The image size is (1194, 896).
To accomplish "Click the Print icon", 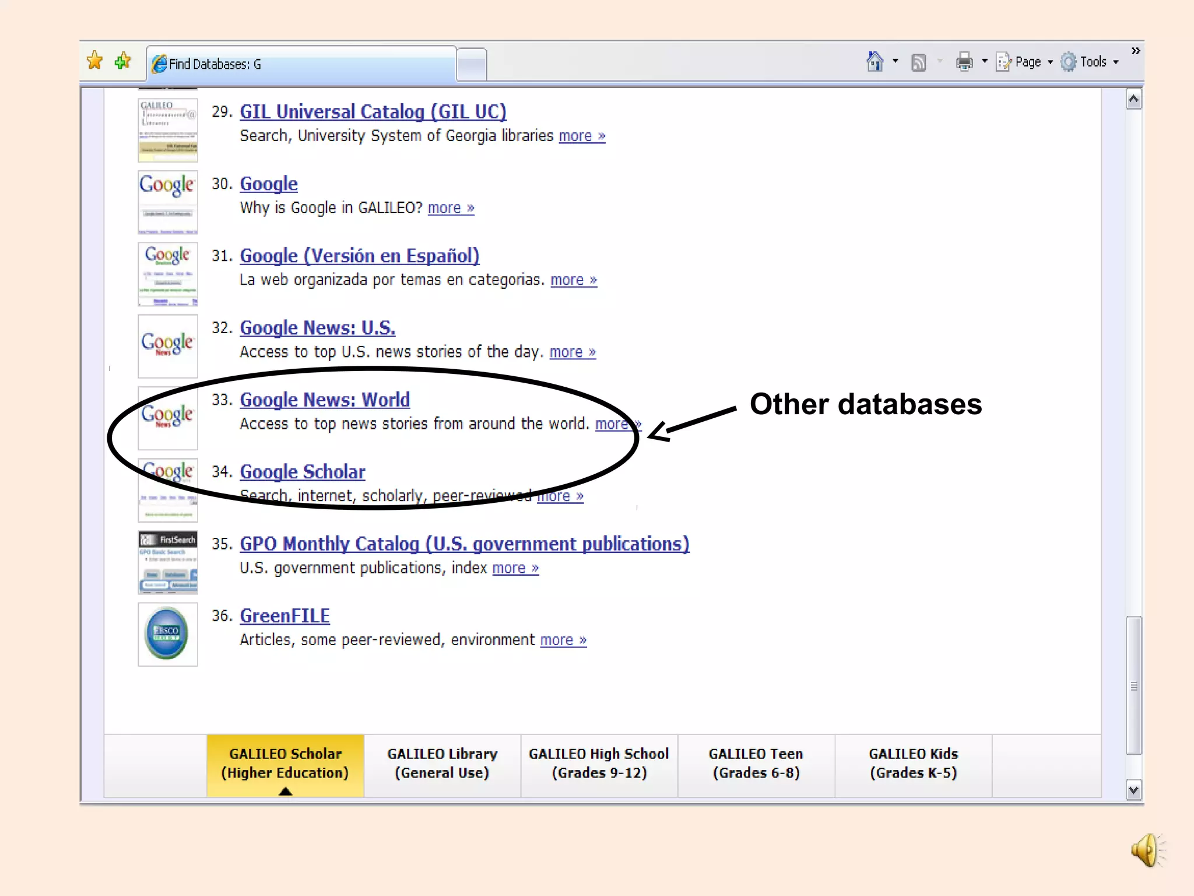I will coord(964,61).
